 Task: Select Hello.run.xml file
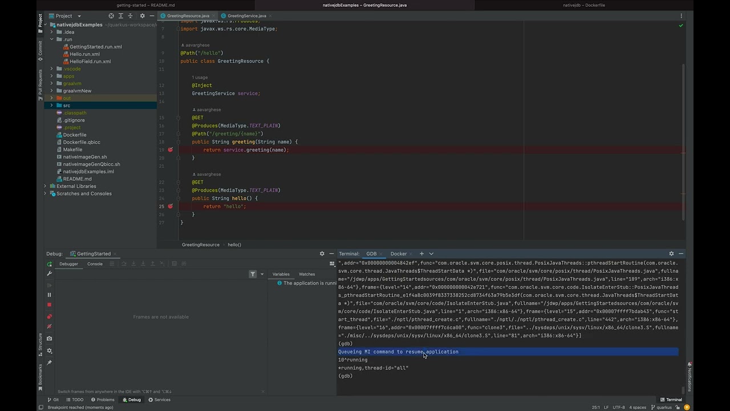click(84, 54)
